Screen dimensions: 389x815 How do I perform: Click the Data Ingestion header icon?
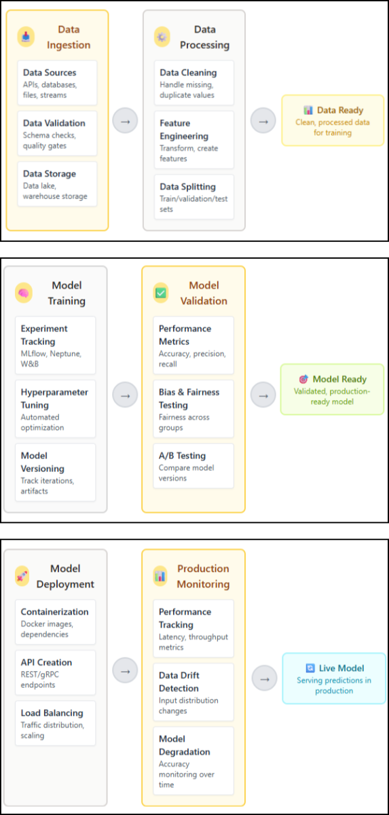point(26,37)
